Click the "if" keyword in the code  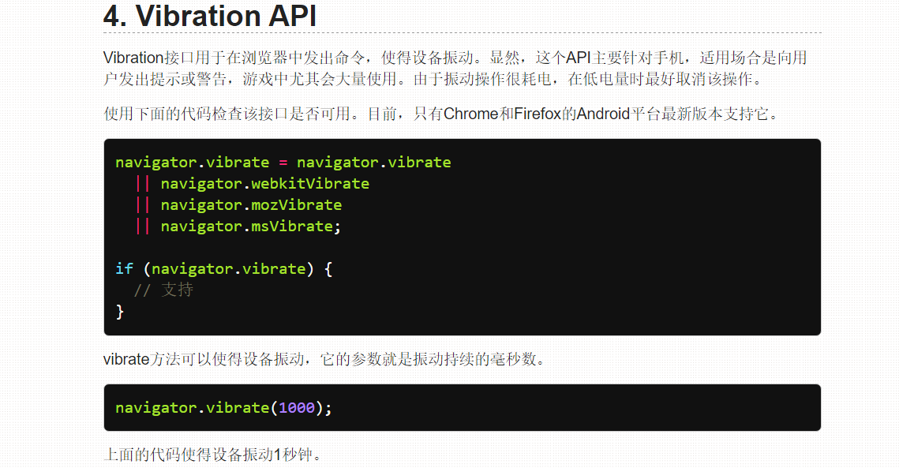124,269
